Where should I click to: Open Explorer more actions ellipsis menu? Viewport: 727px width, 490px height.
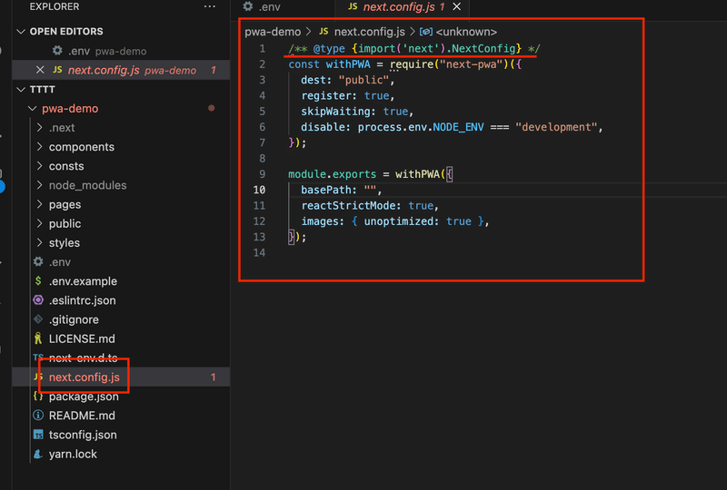tap(210, 6)
